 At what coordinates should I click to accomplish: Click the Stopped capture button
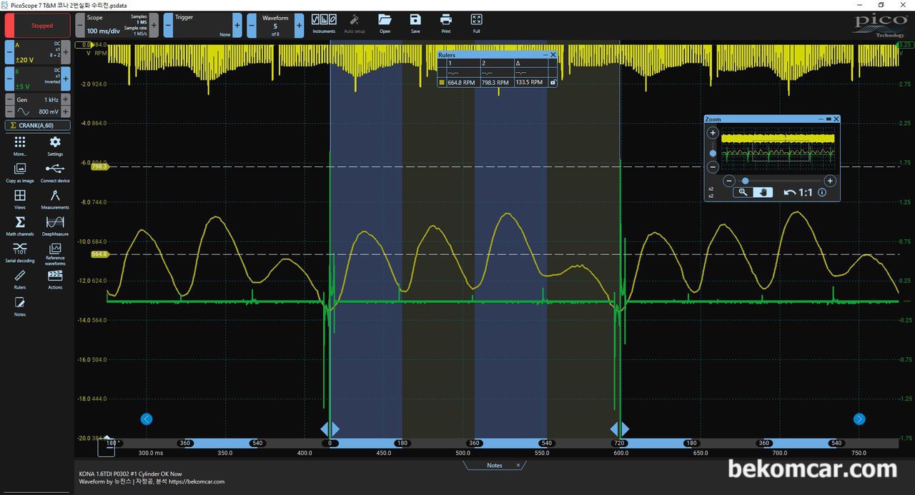pyautogui.click(x=38, y=26)
